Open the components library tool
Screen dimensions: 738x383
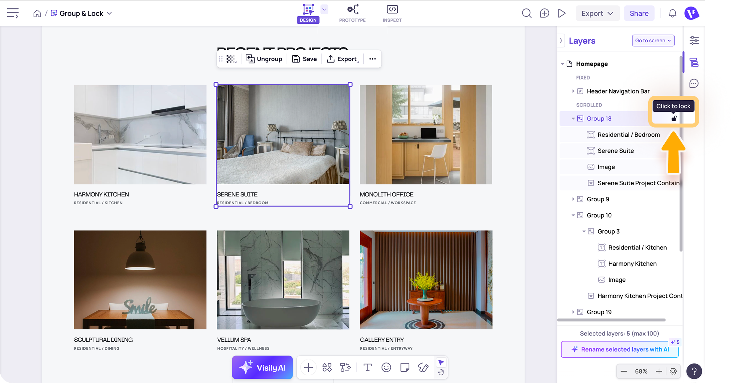point(327,368)
